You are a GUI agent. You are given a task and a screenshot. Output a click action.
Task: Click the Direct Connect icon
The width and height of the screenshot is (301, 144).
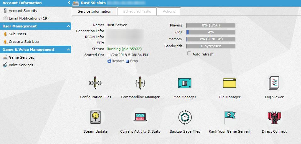[x=274, y=117]
